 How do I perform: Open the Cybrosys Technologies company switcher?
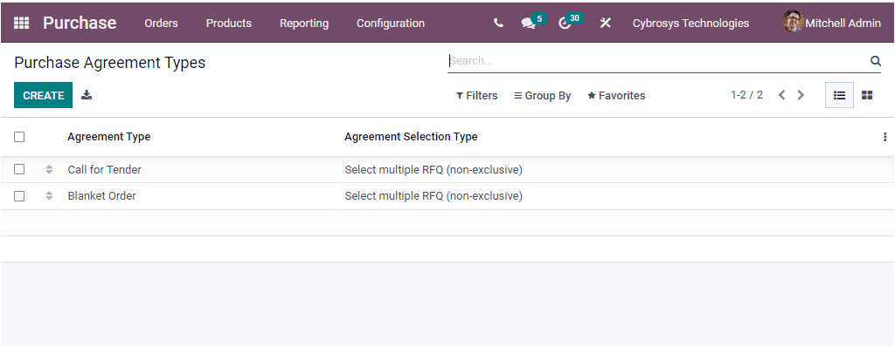tap(690, 23)
